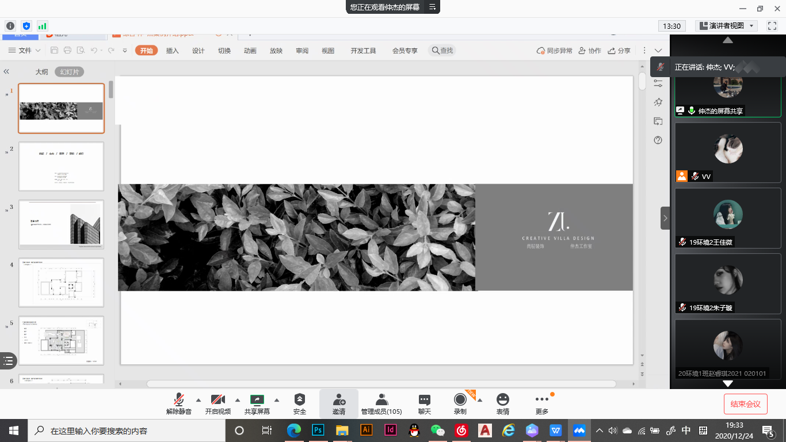Unmute the microphone

coord(179,403)
